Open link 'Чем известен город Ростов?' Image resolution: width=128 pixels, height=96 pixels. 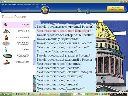point(57,80)
